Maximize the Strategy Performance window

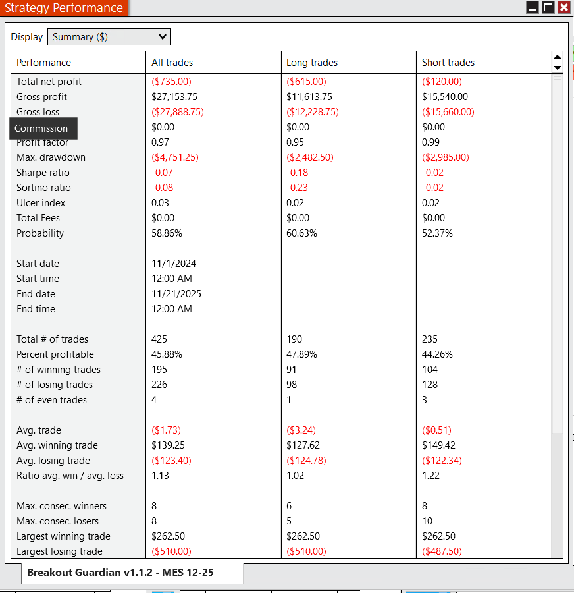click(x=548, y=8)
